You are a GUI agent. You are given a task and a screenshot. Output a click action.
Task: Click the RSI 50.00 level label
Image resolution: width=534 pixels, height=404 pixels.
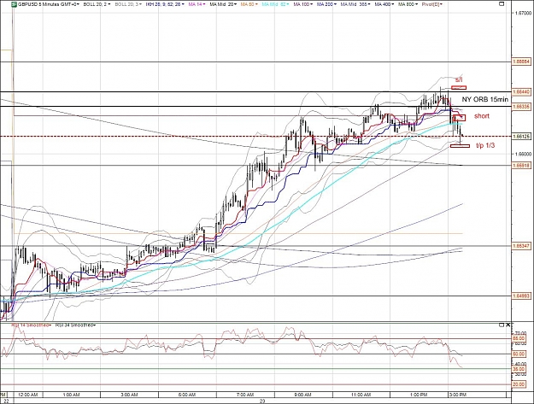click(519, 354)
